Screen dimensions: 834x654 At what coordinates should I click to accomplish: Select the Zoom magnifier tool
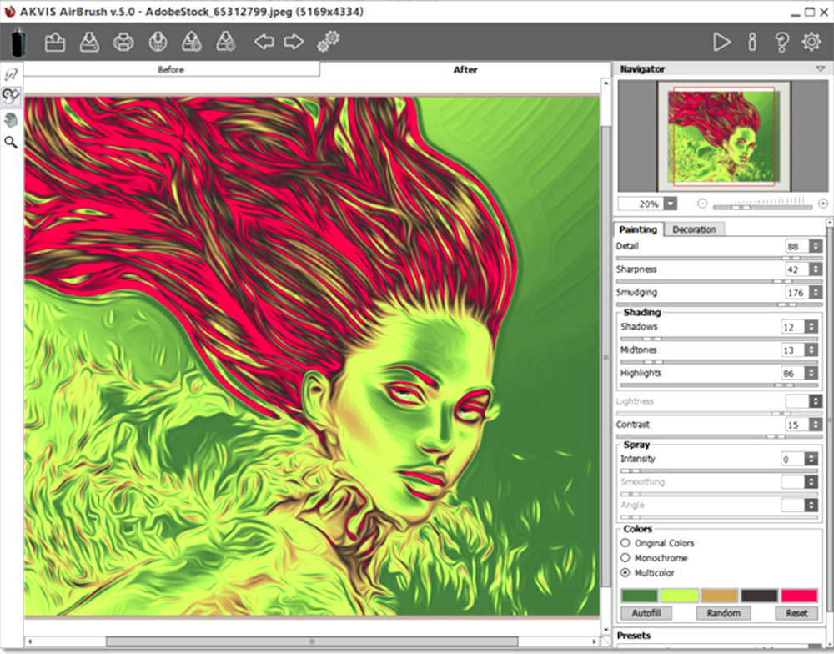[11, 143]
